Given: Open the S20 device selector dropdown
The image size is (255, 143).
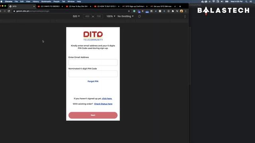Looking at the screenshot, I should [76, 16].
